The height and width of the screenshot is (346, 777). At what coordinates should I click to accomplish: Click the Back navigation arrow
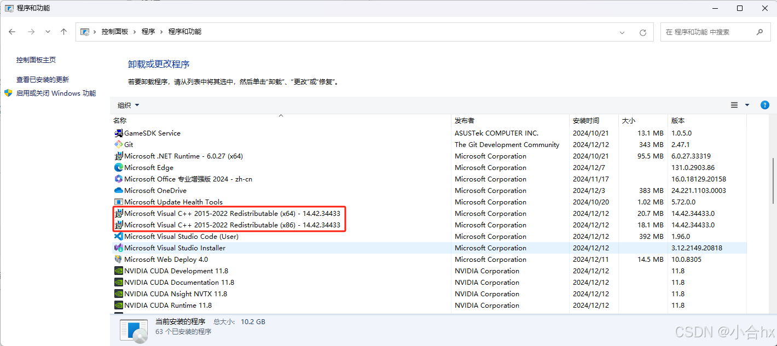(x=12, y=32)
